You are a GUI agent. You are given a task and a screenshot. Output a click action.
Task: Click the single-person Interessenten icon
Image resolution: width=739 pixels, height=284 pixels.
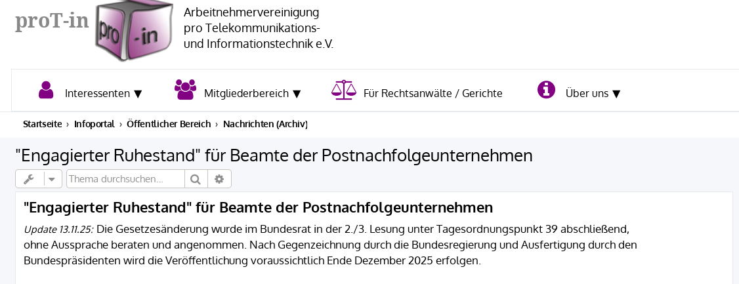pos(46,91)
